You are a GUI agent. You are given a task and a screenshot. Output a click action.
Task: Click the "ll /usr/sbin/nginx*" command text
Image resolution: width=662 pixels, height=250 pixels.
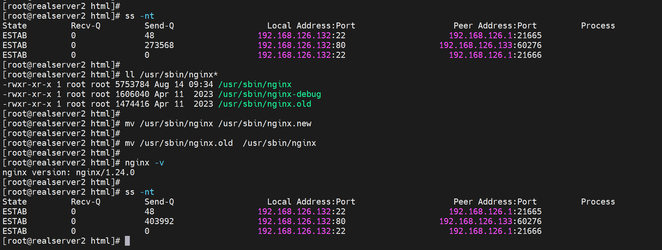(171, 75)
